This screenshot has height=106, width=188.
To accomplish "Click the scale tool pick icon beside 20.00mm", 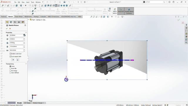I will click(24, 35).
